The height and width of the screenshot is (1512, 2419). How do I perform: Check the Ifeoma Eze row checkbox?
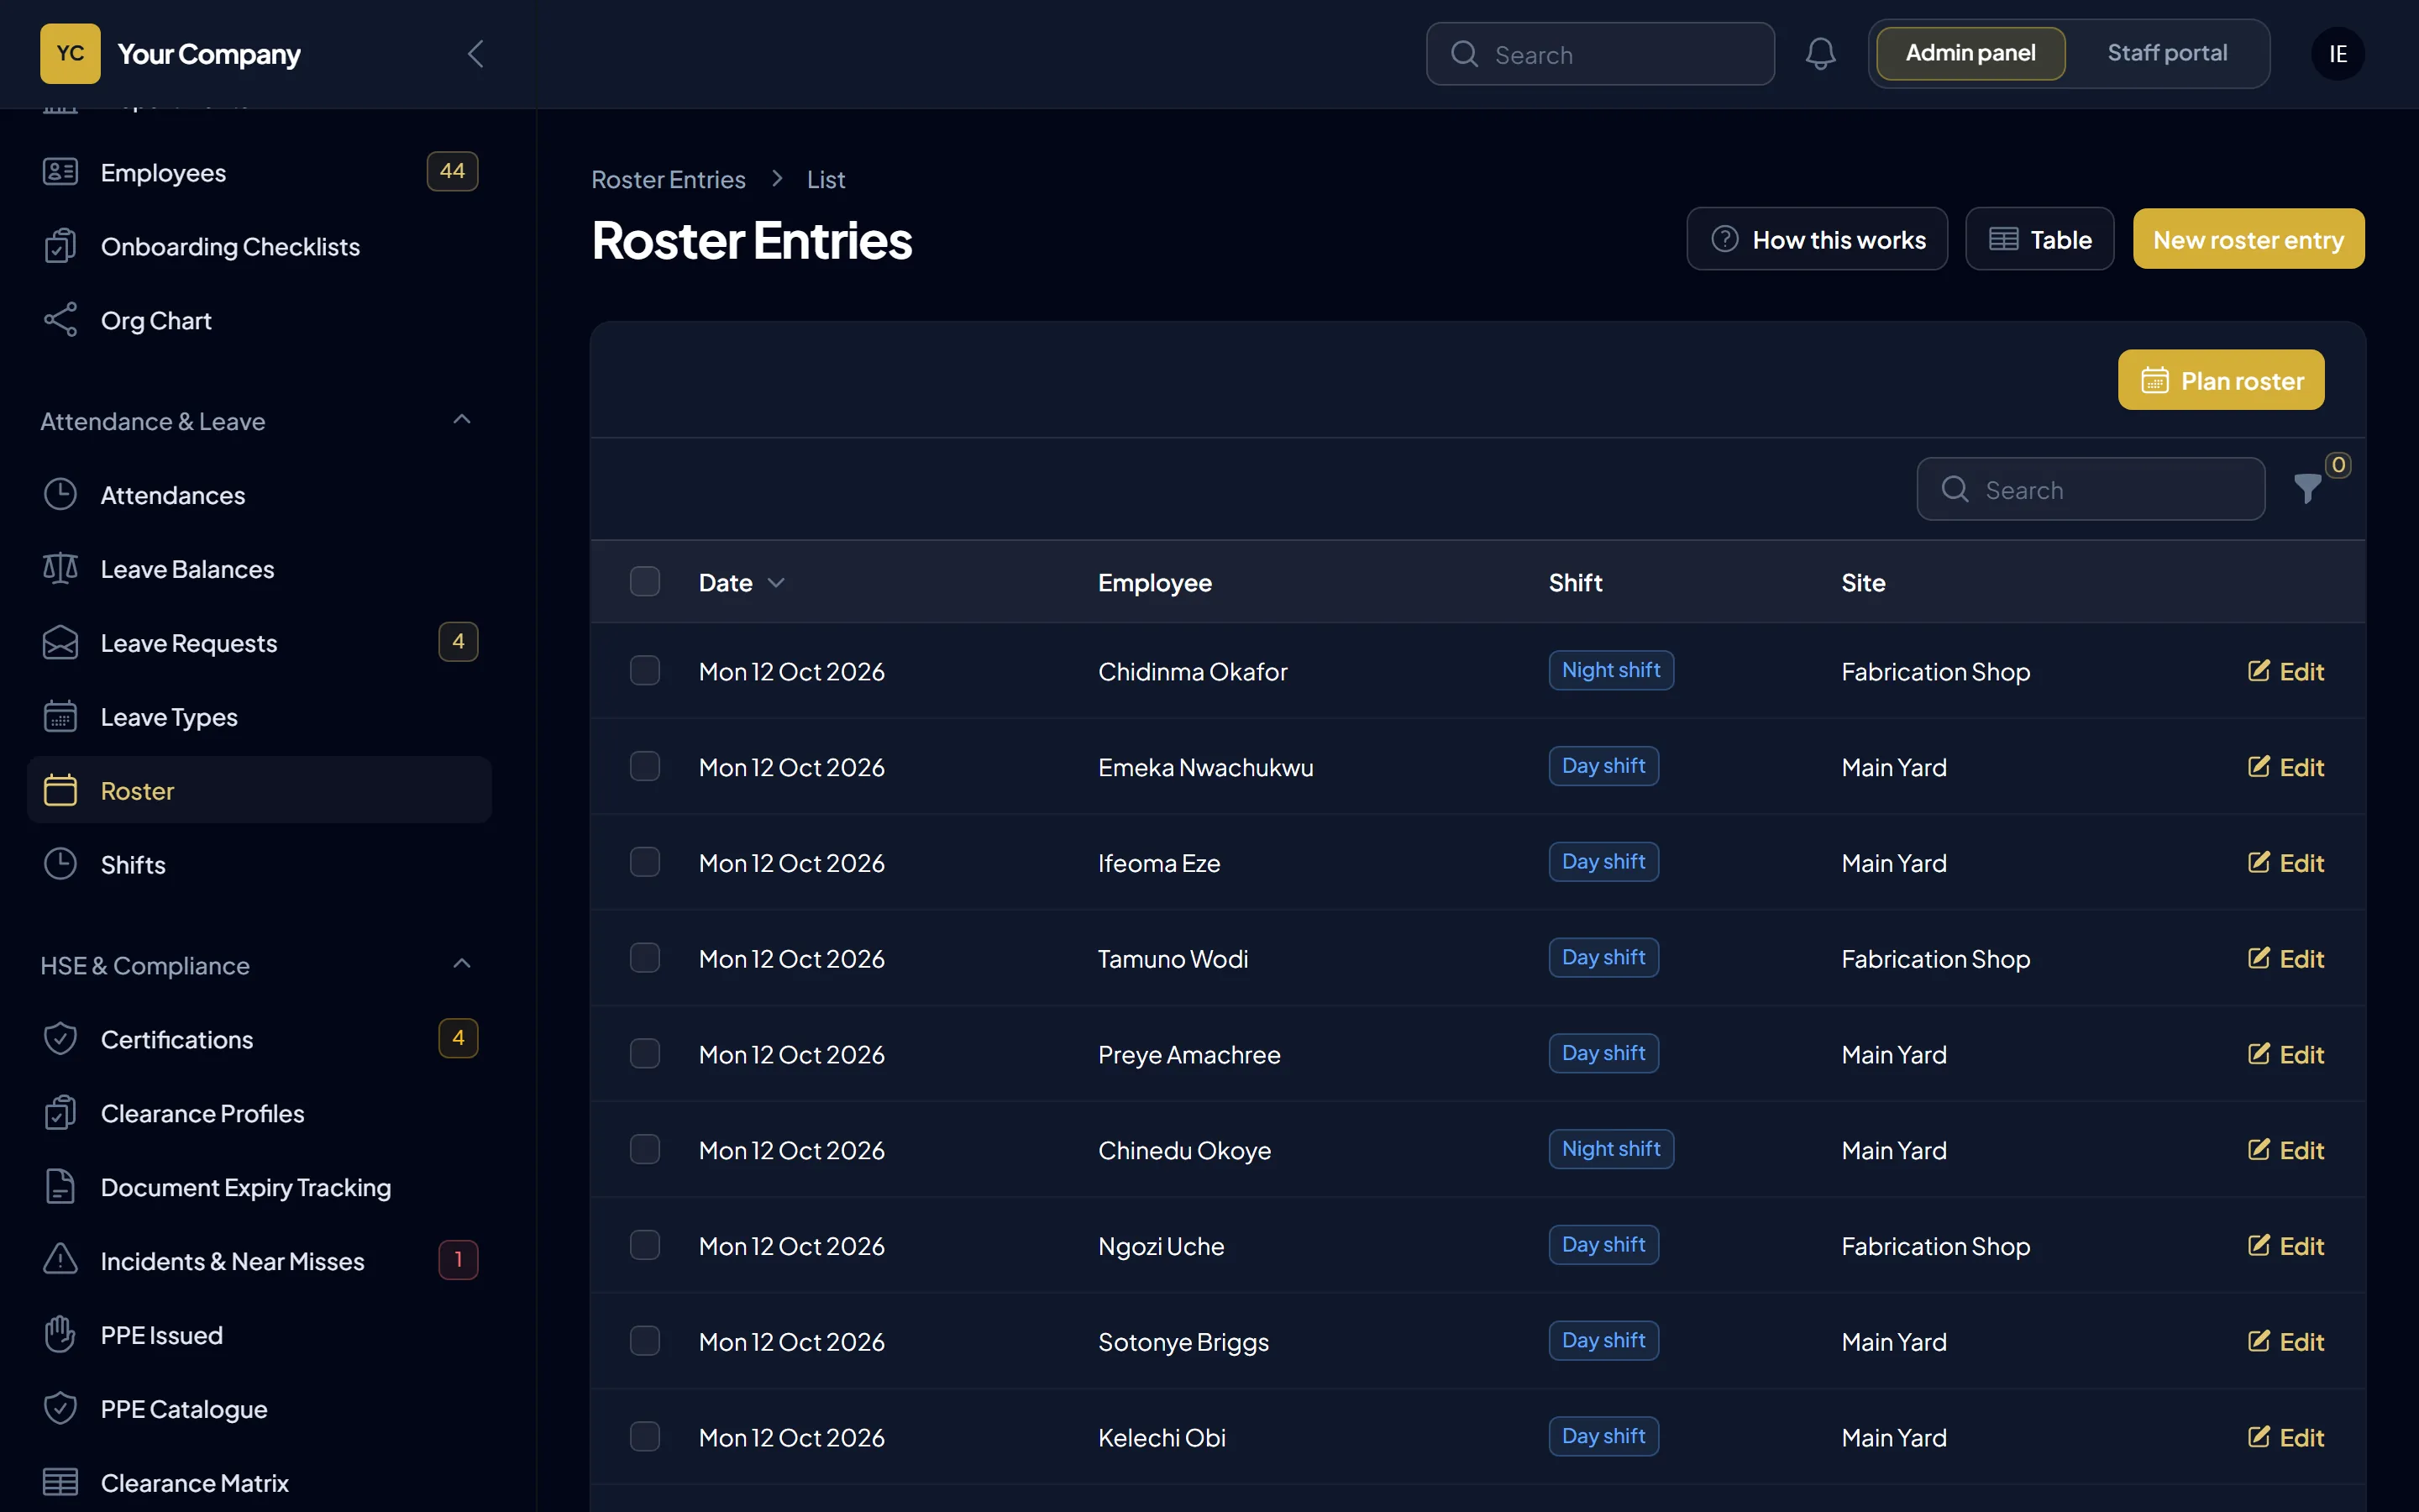click(645, 862)
